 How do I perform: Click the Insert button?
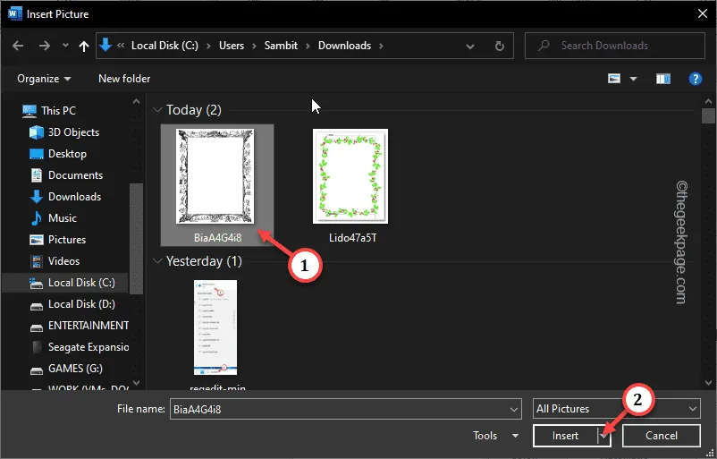point(565,436)
